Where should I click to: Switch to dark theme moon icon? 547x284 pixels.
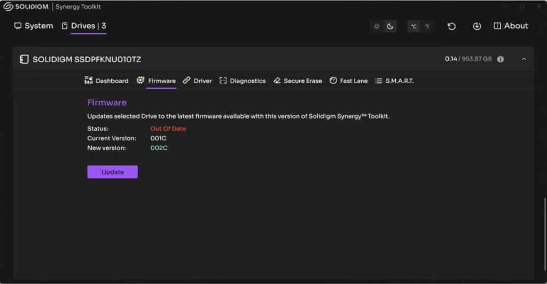390,26
